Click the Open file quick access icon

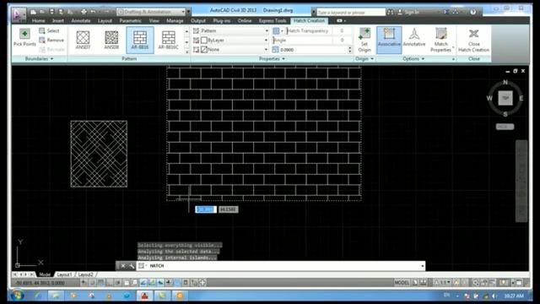coord(42,12)
